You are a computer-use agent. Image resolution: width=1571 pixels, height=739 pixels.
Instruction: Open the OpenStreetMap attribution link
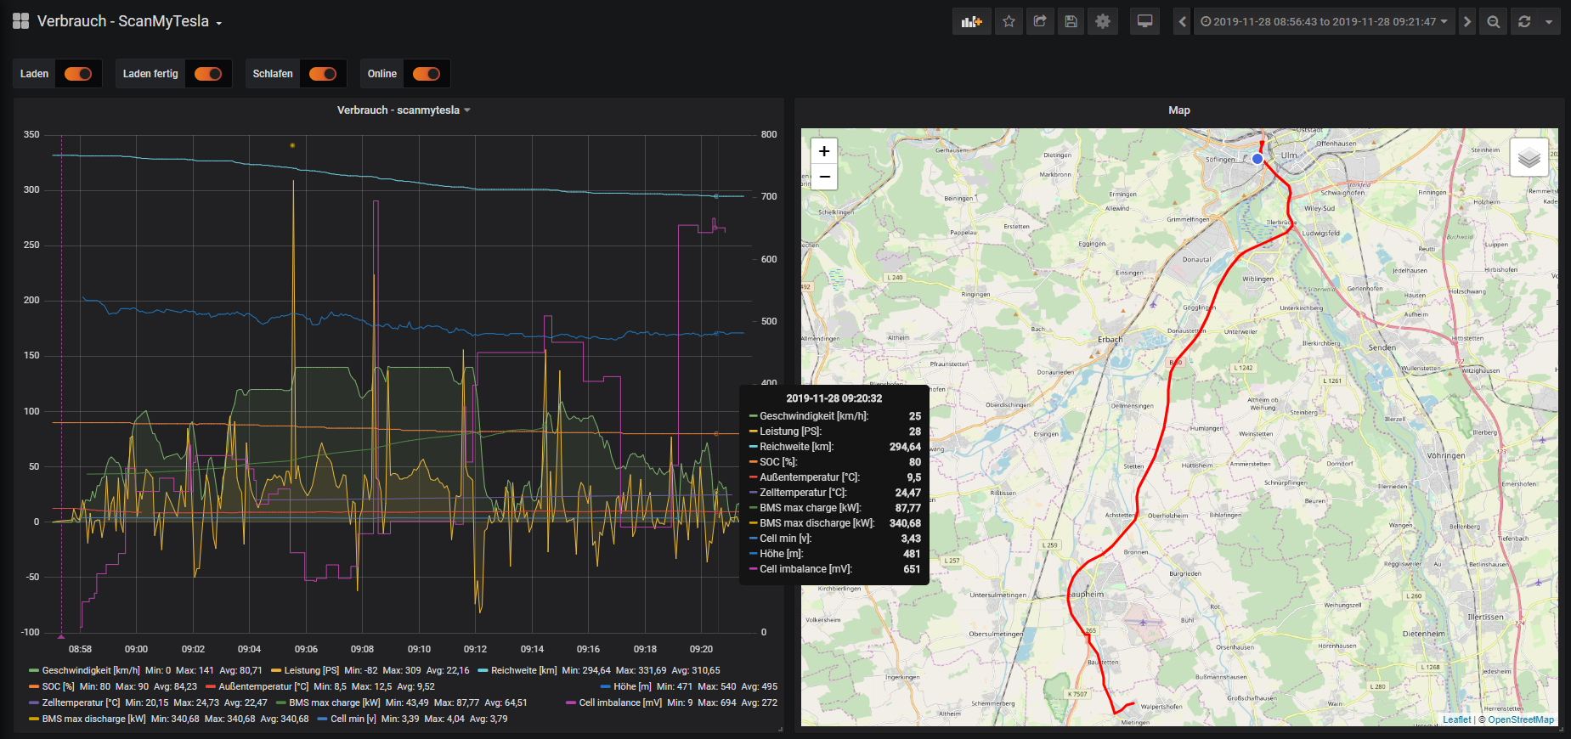point(1521,719)
